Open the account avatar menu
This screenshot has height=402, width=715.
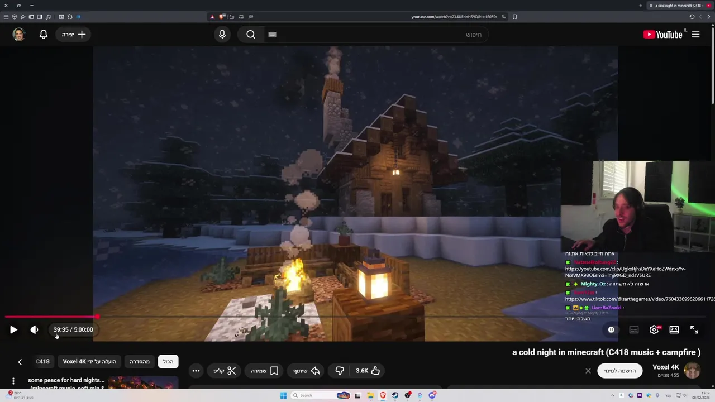point(19,35)
